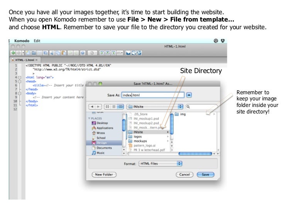Open the INIsite location dropdown
281x210 pixels.
[x=155, y=107]
